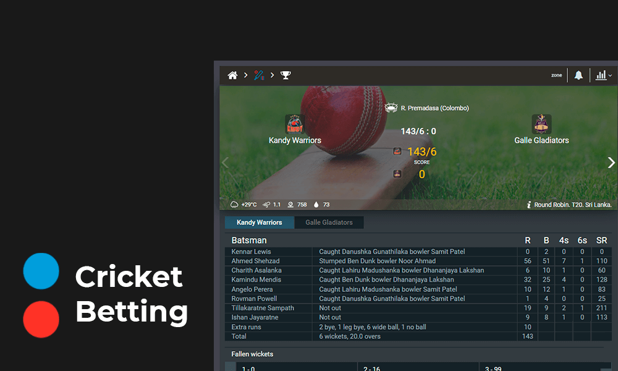This screenshot has width=618, height=371.
Task: Toggle the Kandy Warriors scorecard view
Action: tap(259, 222)
